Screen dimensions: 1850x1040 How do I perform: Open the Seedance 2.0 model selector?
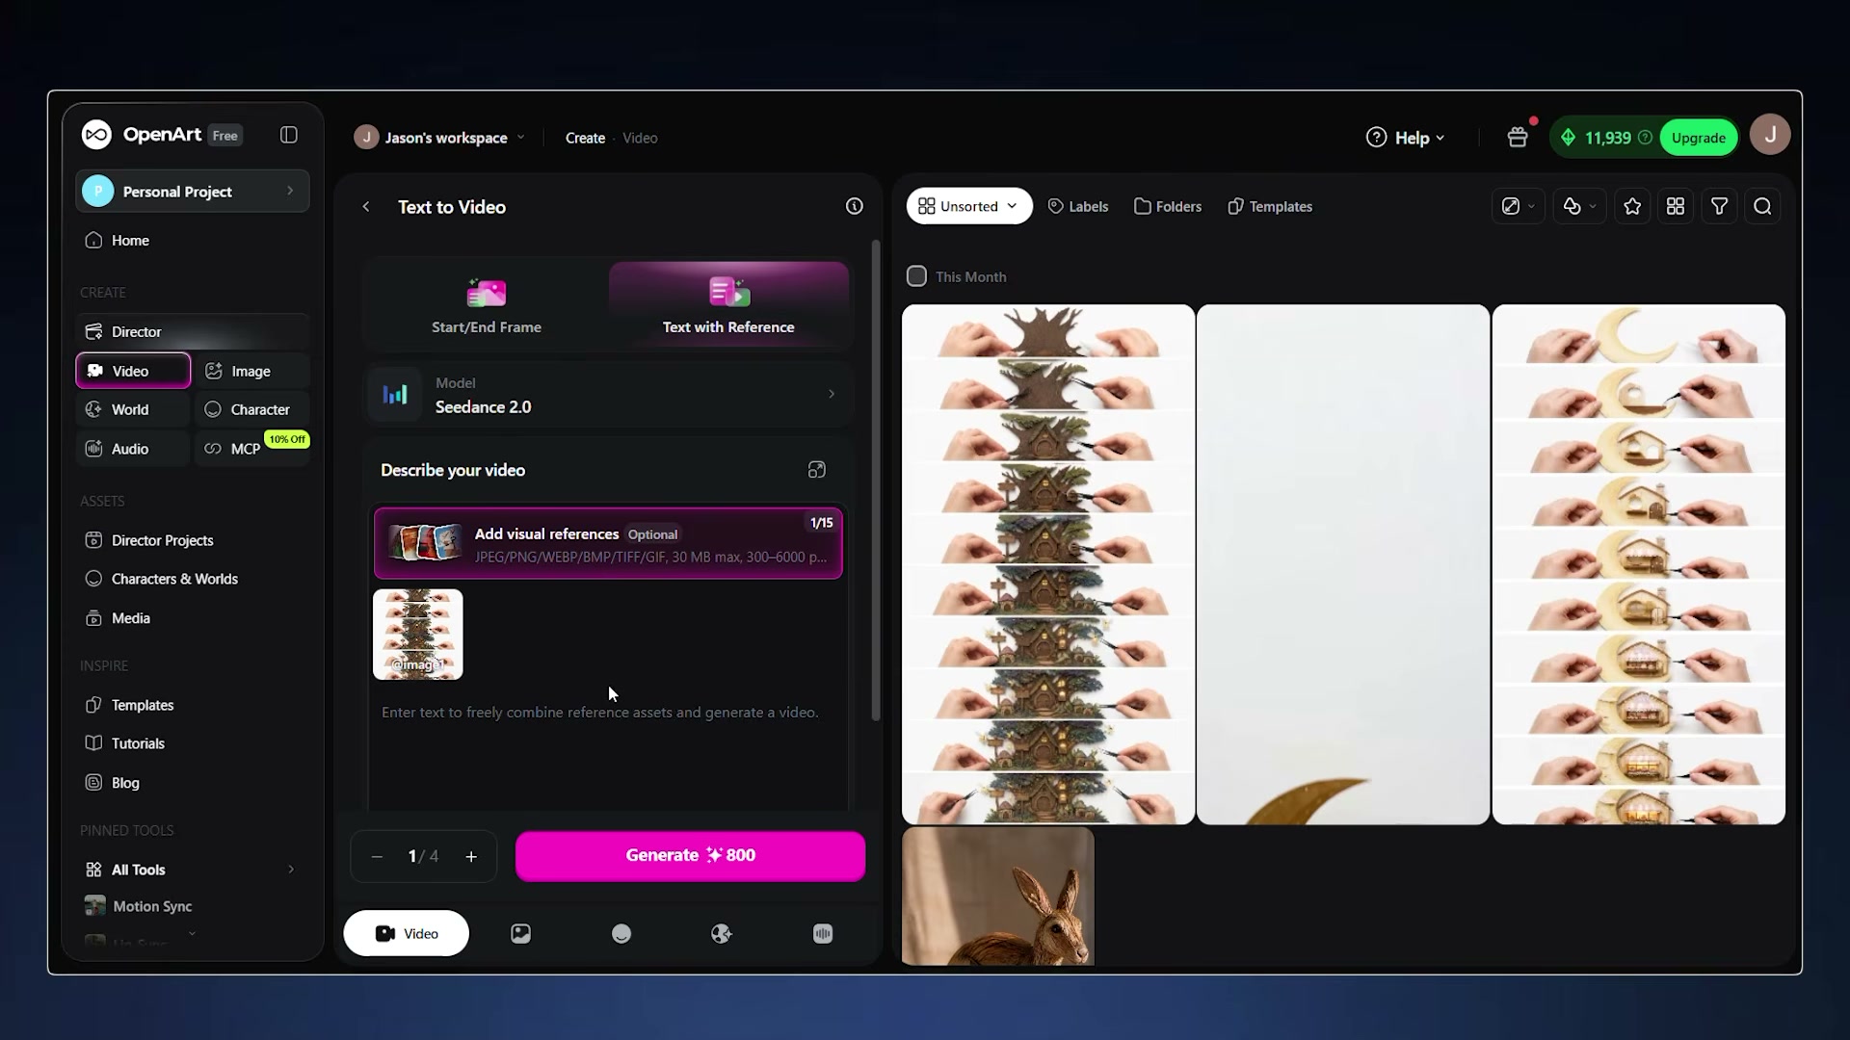pyautogui.click(x=608, y=395)
